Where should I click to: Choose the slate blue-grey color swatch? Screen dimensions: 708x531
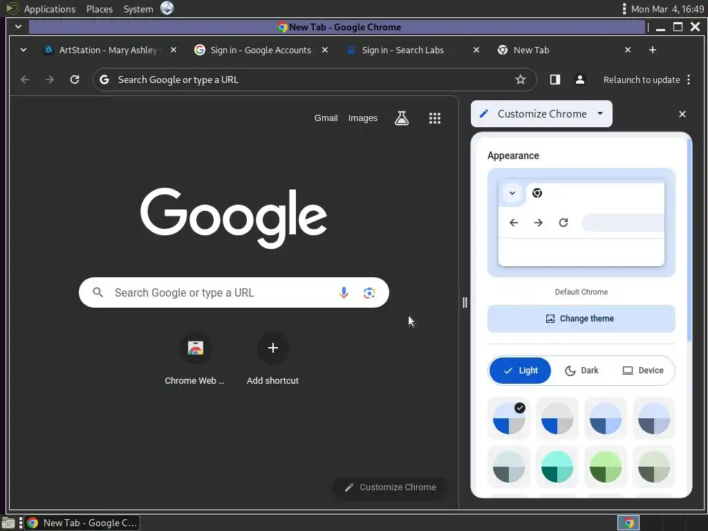tap(654, 418)
